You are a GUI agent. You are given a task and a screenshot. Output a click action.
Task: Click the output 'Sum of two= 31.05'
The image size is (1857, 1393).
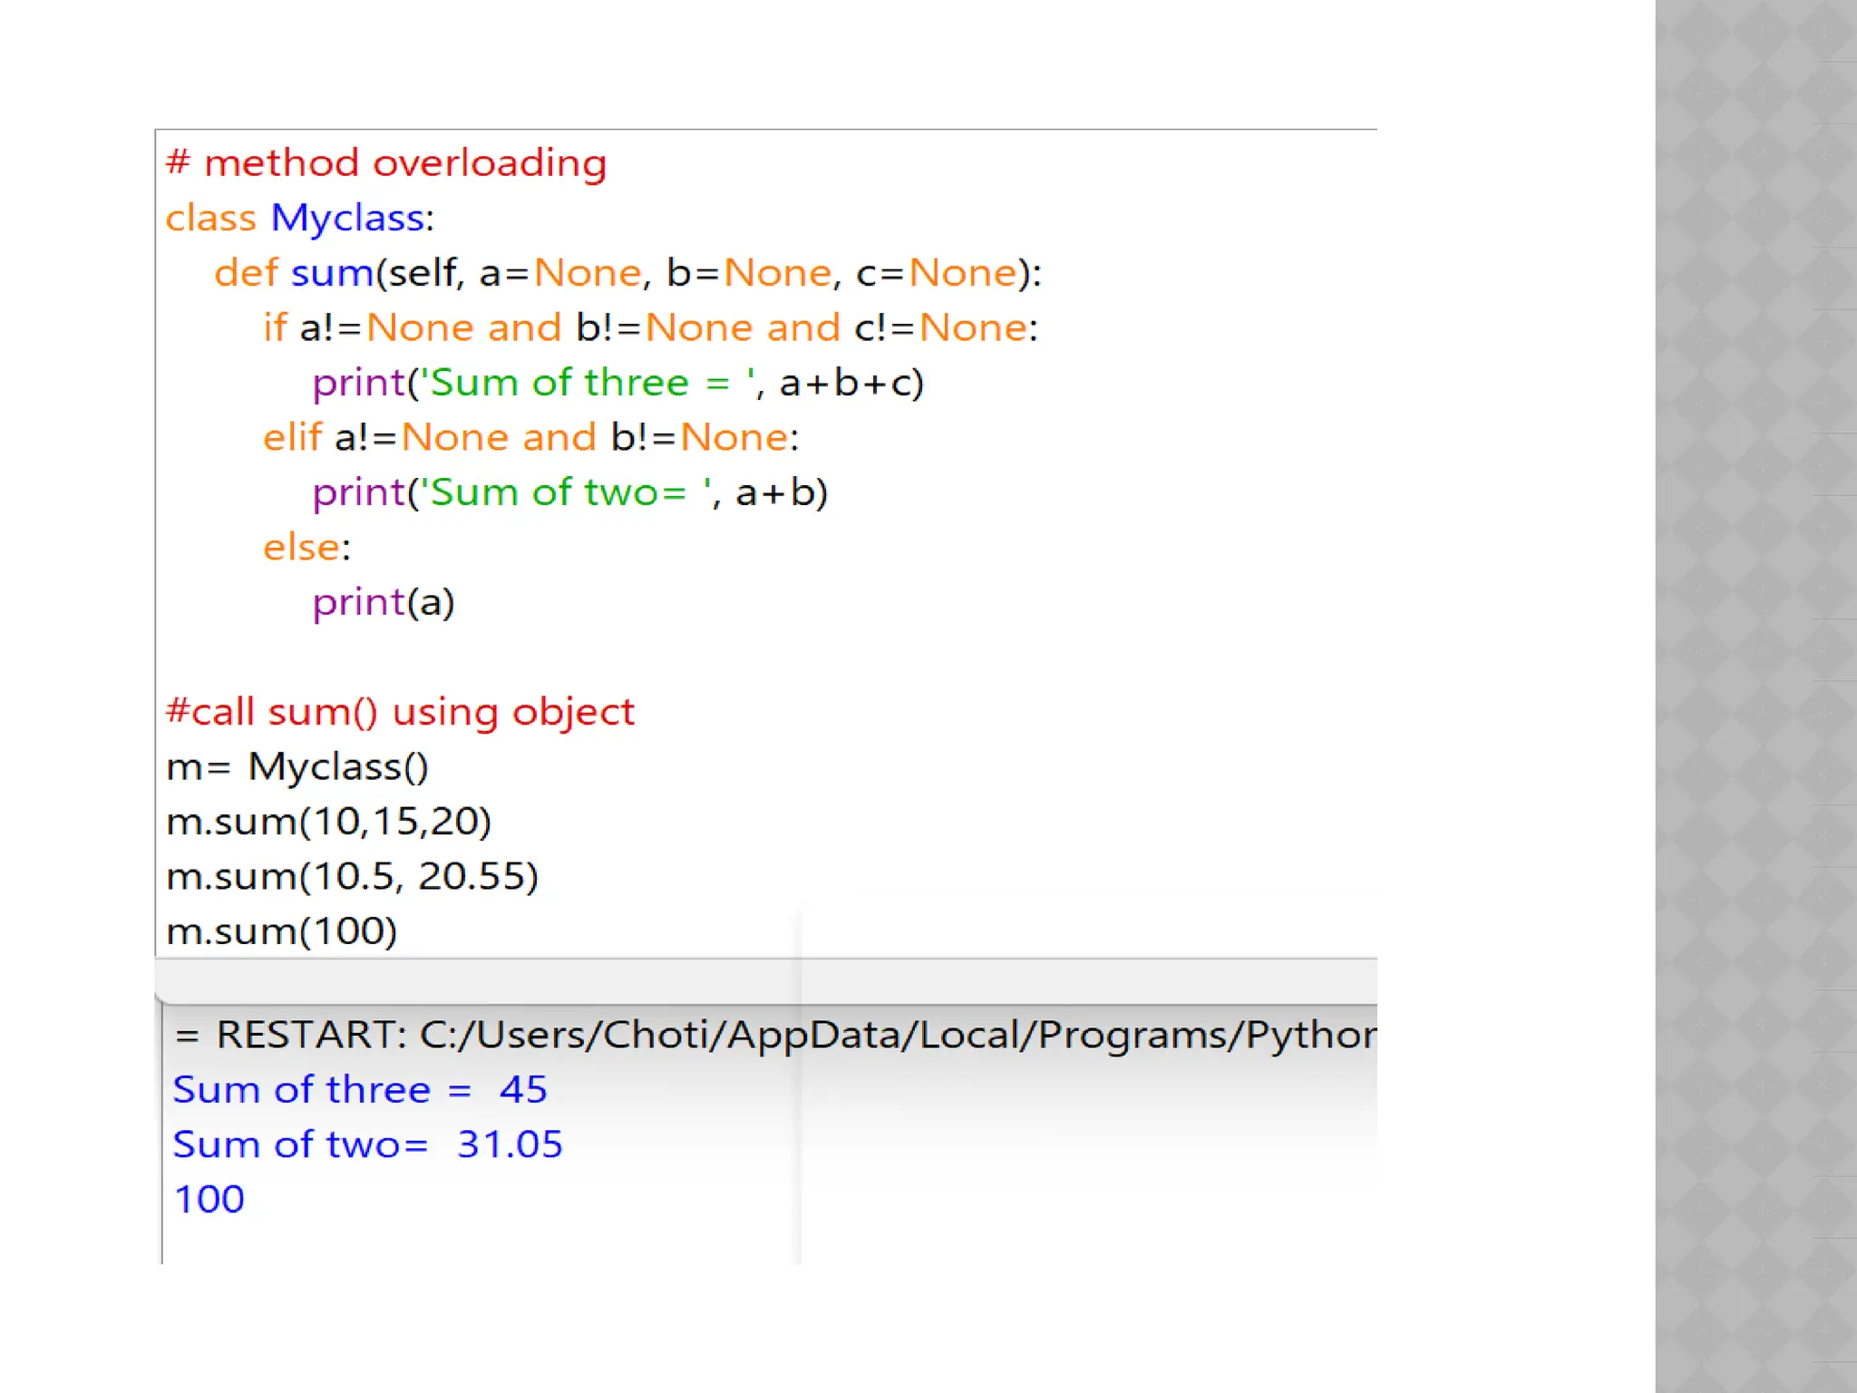367,1145
